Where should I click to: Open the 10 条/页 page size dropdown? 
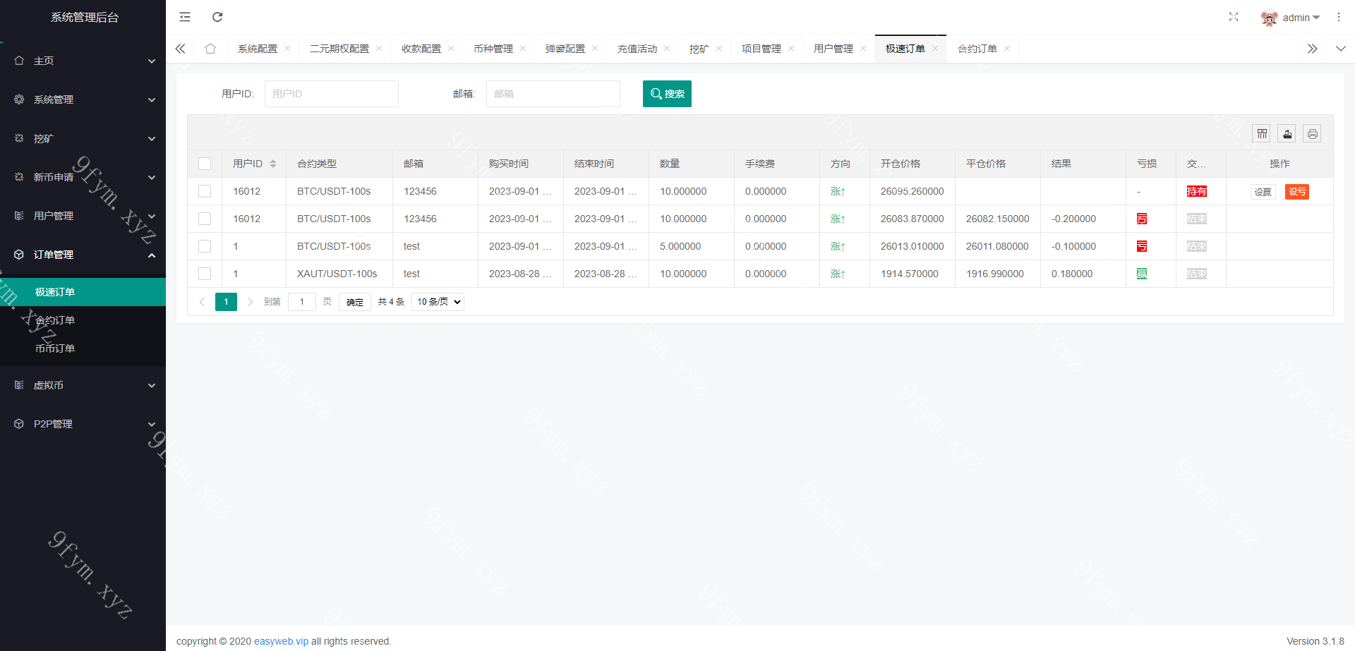point(438,302)
